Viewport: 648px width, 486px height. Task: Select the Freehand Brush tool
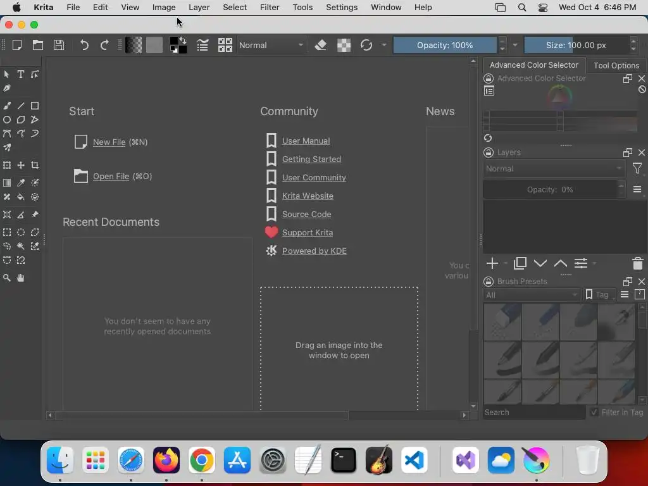7,106
